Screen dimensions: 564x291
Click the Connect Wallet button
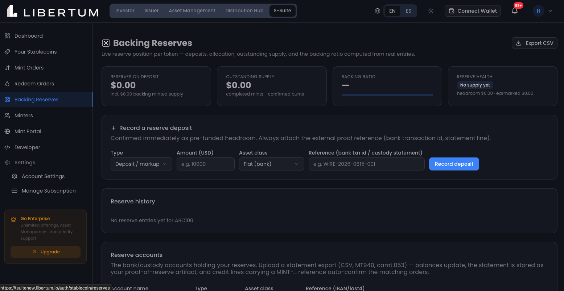[x=473, y=11]
